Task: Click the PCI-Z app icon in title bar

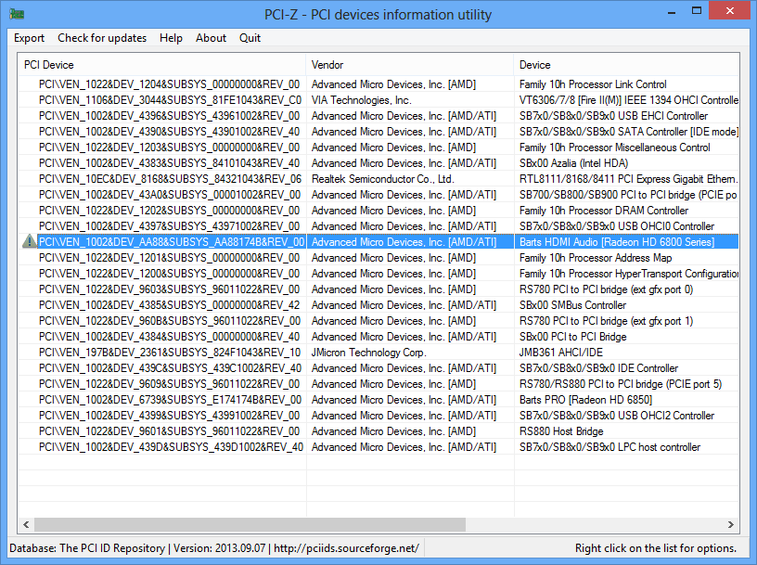Action: pyautogui.click(x=17, y=14)
